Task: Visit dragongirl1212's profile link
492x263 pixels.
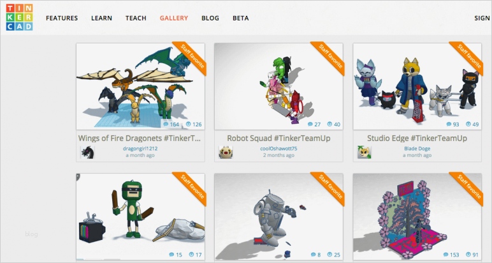Action: pyautogui.click(x=140, y=149)
